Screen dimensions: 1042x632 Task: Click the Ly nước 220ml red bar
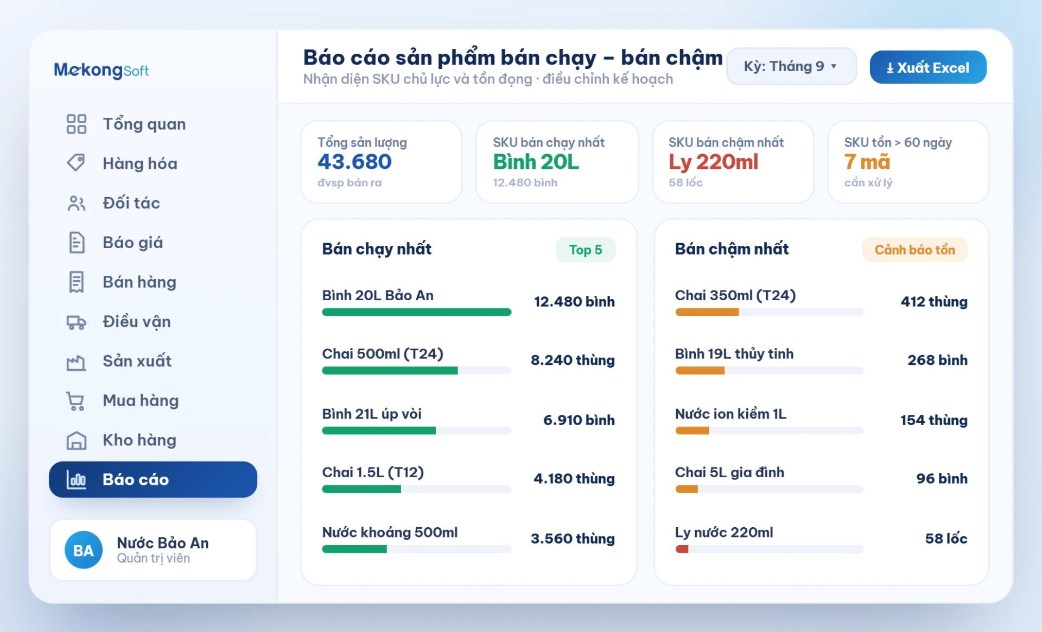tap(682, 549)
